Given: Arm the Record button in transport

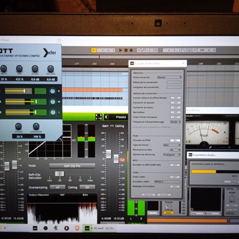Looking at the screenshot, I should click(131, 50).
